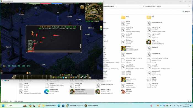Screen dimensions: 193x108
Task: Open the taskbar clock and date
Action: click(x=186, y=106)
